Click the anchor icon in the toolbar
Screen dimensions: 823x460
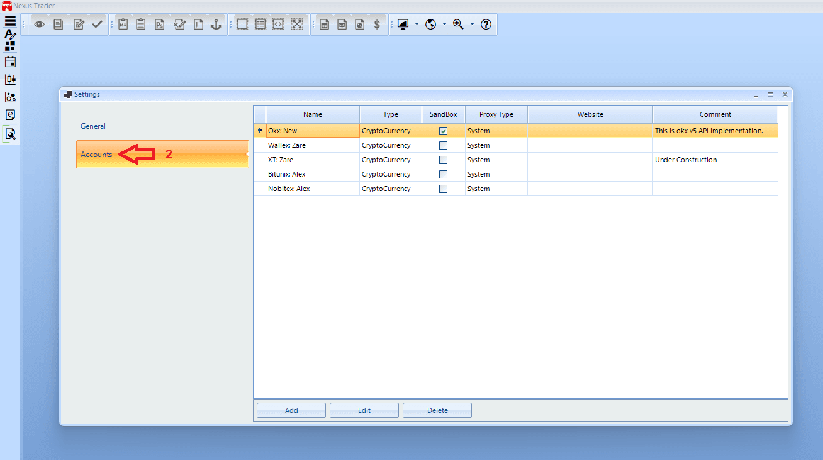pyautogui.click(x=216, y=25)
